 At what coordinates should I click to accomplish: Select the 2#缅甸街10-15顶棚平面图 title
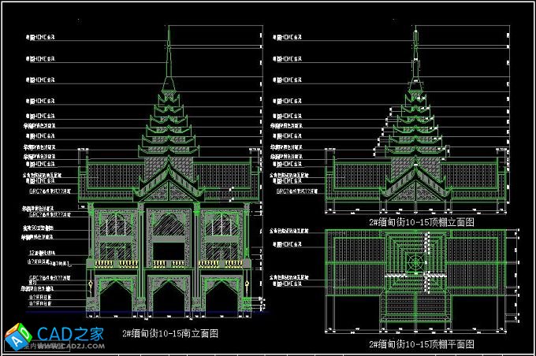pyautogui.click(x=422, y=344)
